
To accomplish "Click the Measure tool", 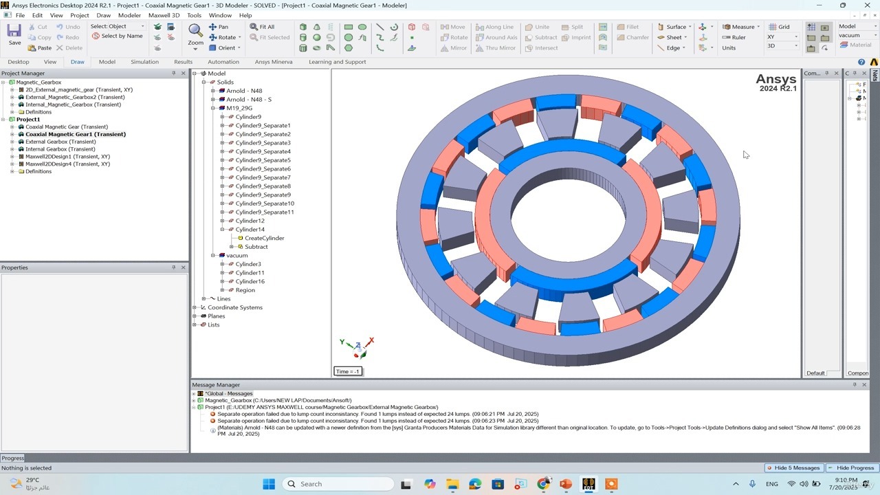I will click(738, 27).
